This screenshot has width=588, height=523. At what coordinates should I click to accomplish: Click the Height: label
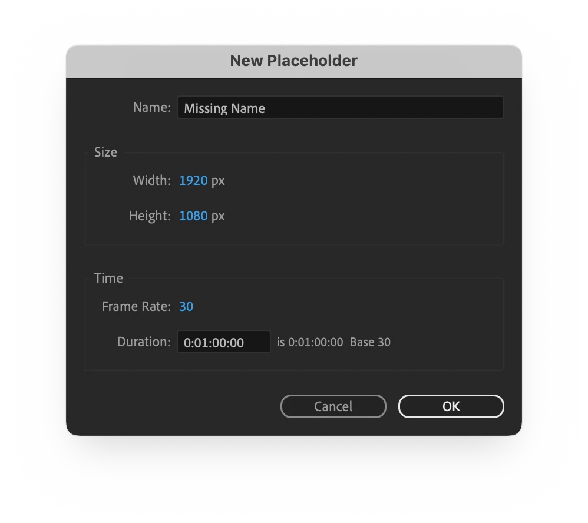coord(149,216)
